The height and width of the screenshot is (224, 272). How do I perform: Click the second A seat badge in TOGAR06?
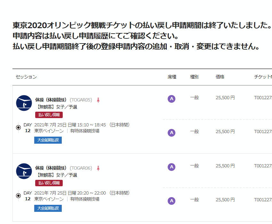click(x=172, y=201)
